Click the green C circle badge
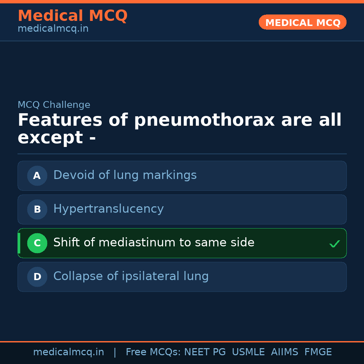The height and width of the screenshot is (364, 364). coord(37,243)
